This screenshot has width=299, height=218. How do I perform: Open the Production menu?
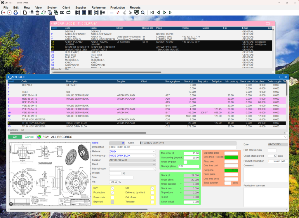pyautogui.click(x=117, y=8)
